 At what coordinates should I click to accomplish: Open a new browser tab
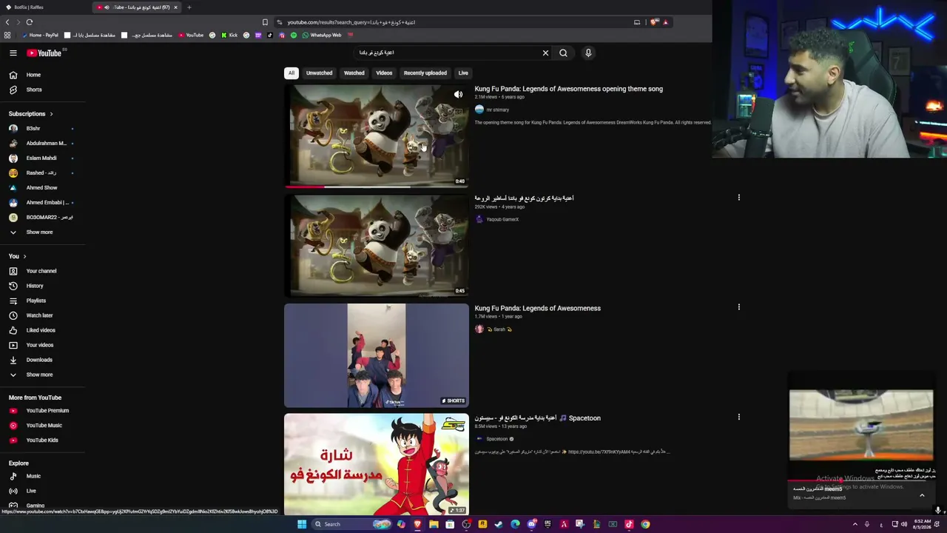189,7
